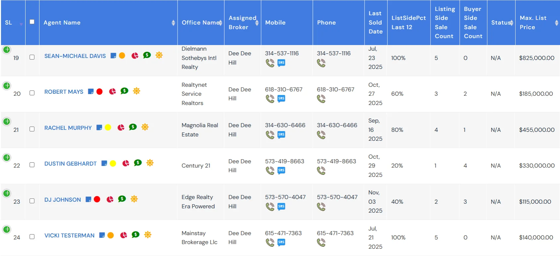Click the green dollar chat icon for Rachel Murphy
This screenshot has width=560, height=256.
[x=133, y=127]
